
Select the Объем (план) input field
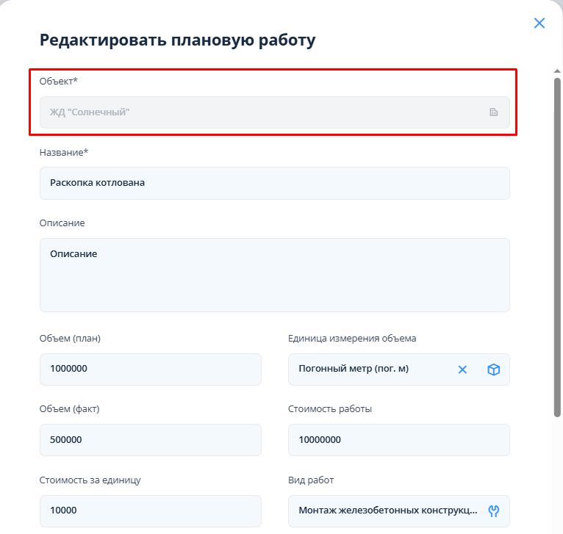150,369
